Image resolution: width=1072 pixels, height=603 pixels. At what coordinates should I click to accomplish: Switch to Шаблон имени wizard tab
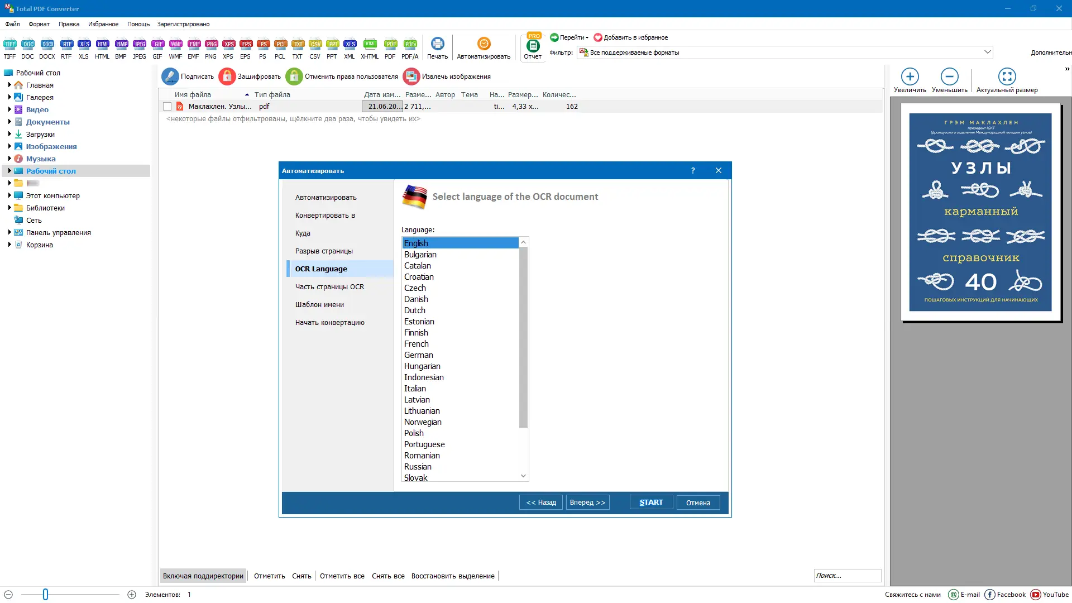pyautogui.click(x=319, y=304)
